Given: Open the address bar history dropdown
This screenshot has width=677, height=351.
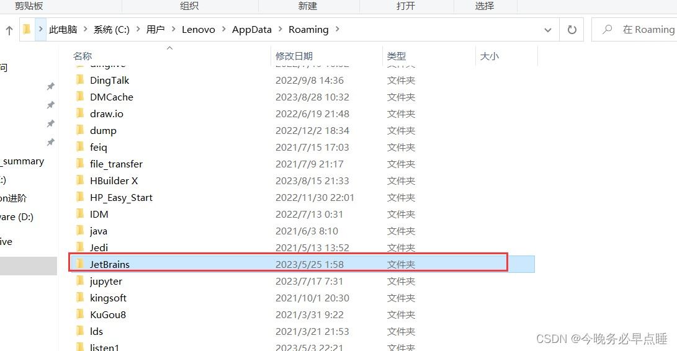Looking at the screenshot, I should (547, 30).
